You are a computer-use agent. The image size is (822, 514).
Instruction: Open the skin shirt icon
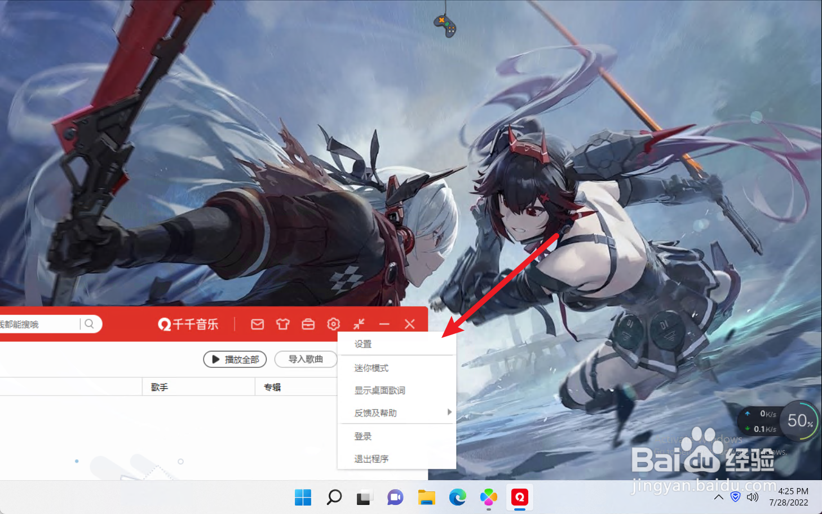coord(282,324)
